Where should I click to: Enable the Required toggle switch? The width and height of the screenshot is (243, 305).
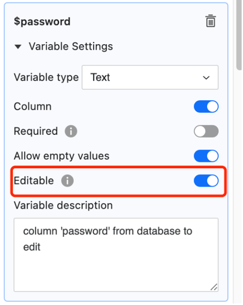tap(206, 131)
